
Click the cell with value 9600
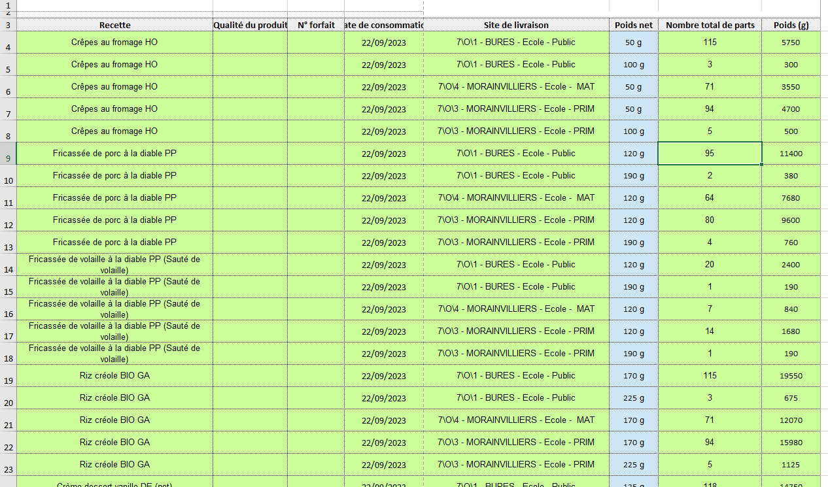[x=791, y=220]
